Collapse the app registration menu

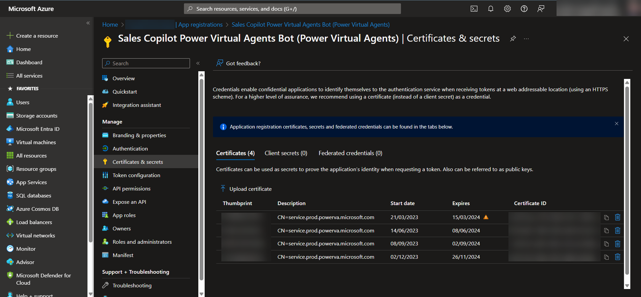(x=198, y=63)
